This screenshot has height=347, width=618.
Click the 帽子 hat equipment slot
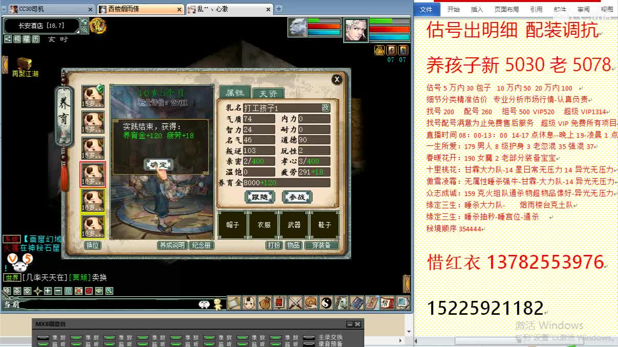click(x=233, y=225)
